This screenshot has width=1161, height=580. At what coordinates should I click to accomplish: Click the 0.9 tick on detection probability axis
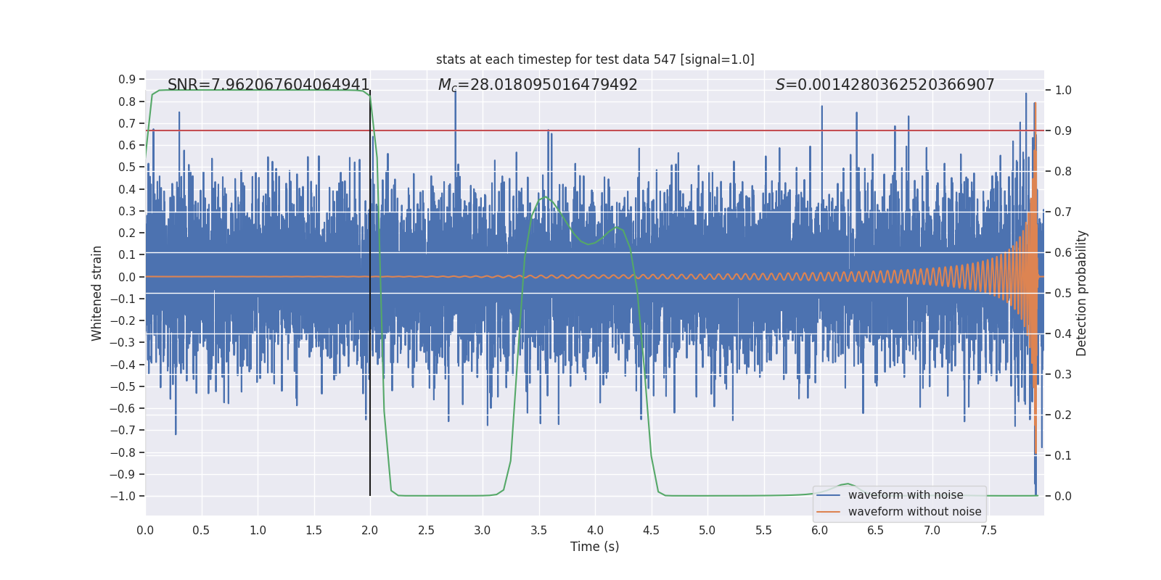pos(1063,131)
